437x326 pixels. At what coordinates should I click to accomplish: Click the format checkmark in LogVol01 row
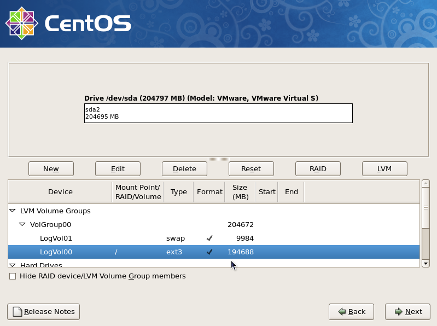pos(209,238)
